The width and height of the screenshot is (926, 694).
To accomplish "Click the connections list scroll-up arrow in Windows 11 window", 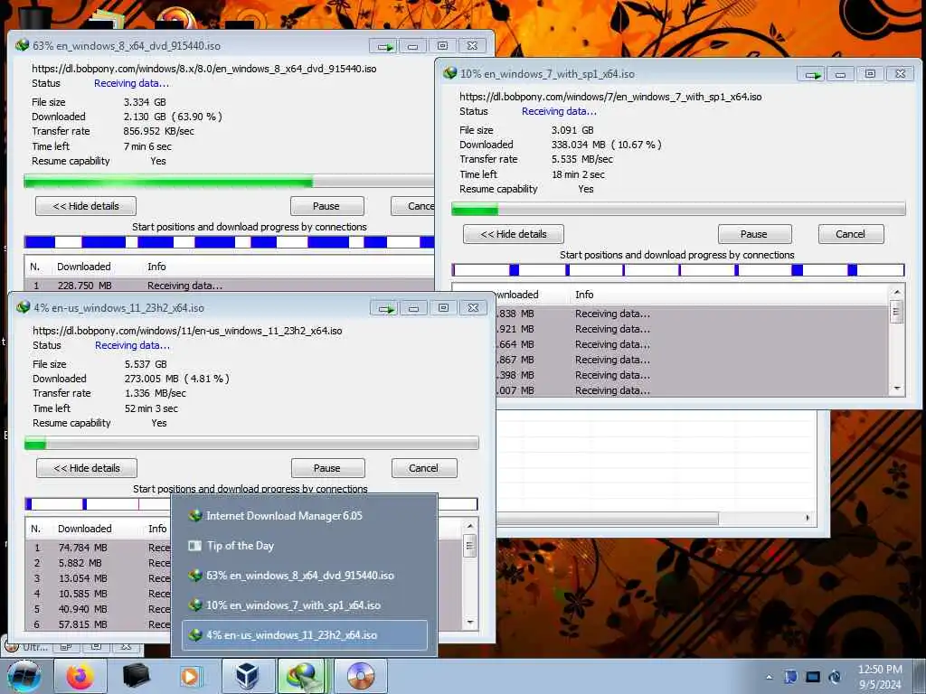I will (x=470, y=527).
